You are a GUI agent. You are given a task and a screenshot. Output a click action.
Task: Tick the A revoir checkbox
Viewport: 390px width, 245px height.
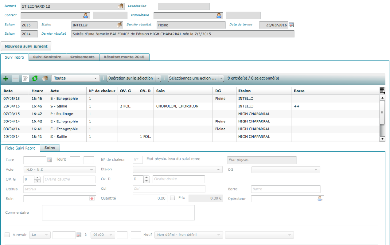tap(7, 235)
